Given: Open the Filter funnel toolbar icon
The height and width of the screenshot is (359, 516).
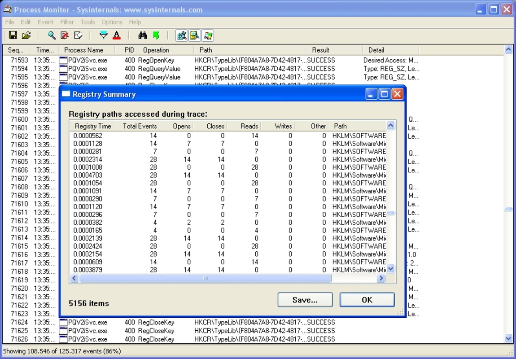Looking at the screenshot, I should pos(104,35).
